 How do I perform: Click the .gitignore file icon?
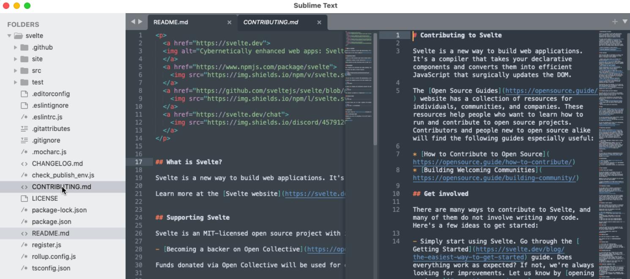click(x=24, y=140)
